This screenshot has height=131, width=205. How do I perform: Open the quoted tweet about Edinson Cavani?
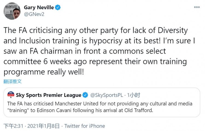coord(102,102)
